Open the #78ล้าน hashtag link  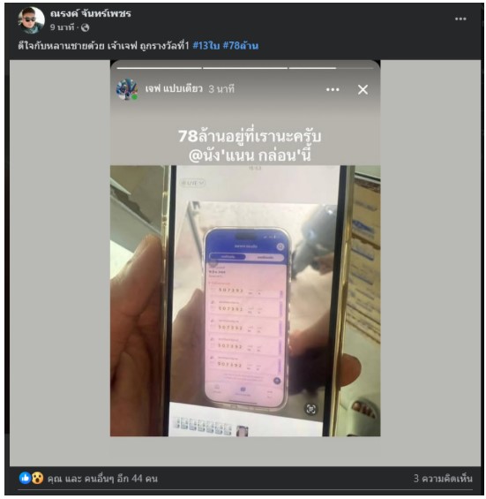pos(240,46)
